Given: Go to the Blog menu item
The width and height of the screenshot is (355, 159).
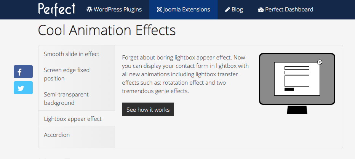Looking at the screenshot, I should point(234,10).
